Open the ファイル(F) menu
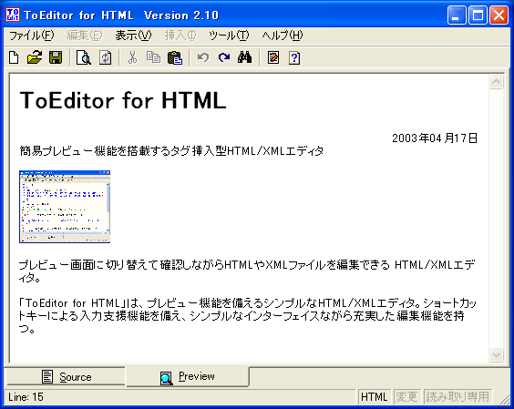The image size is (514, 409). coord(32,36)
